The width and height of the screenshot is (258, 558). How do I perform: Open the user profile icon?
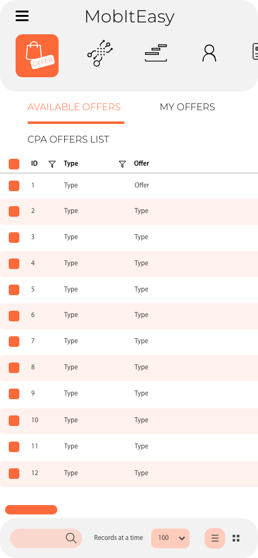(x=209, y=53)
